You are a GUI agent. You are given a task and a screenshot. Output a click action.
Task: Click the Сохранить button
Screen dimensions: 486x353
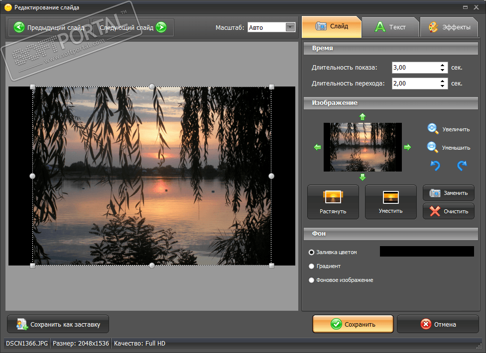click(353, 324)
